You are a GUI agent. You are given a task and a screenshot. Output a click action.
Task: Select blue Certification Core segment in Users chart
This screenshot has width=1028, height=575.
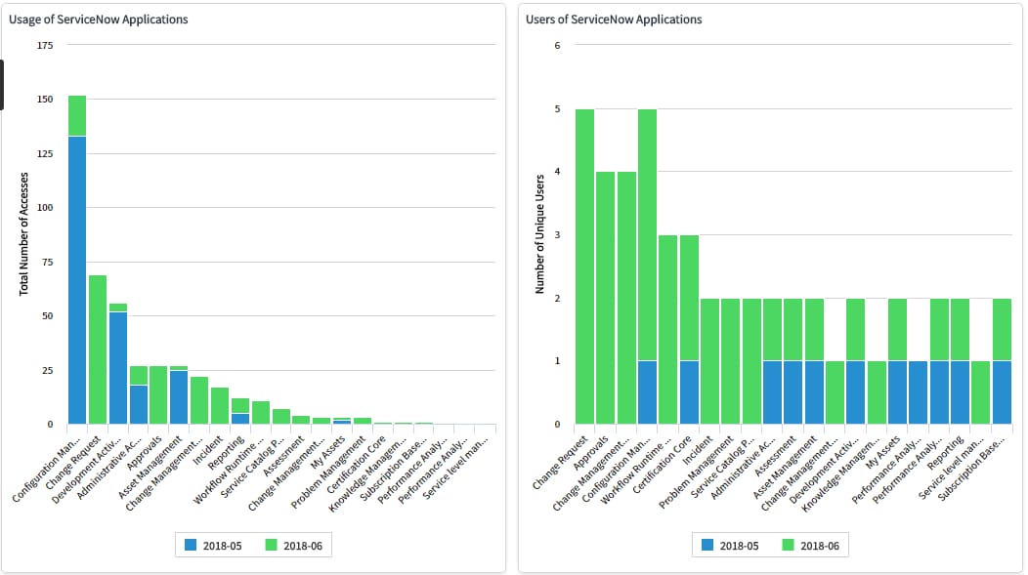(689, 392)
